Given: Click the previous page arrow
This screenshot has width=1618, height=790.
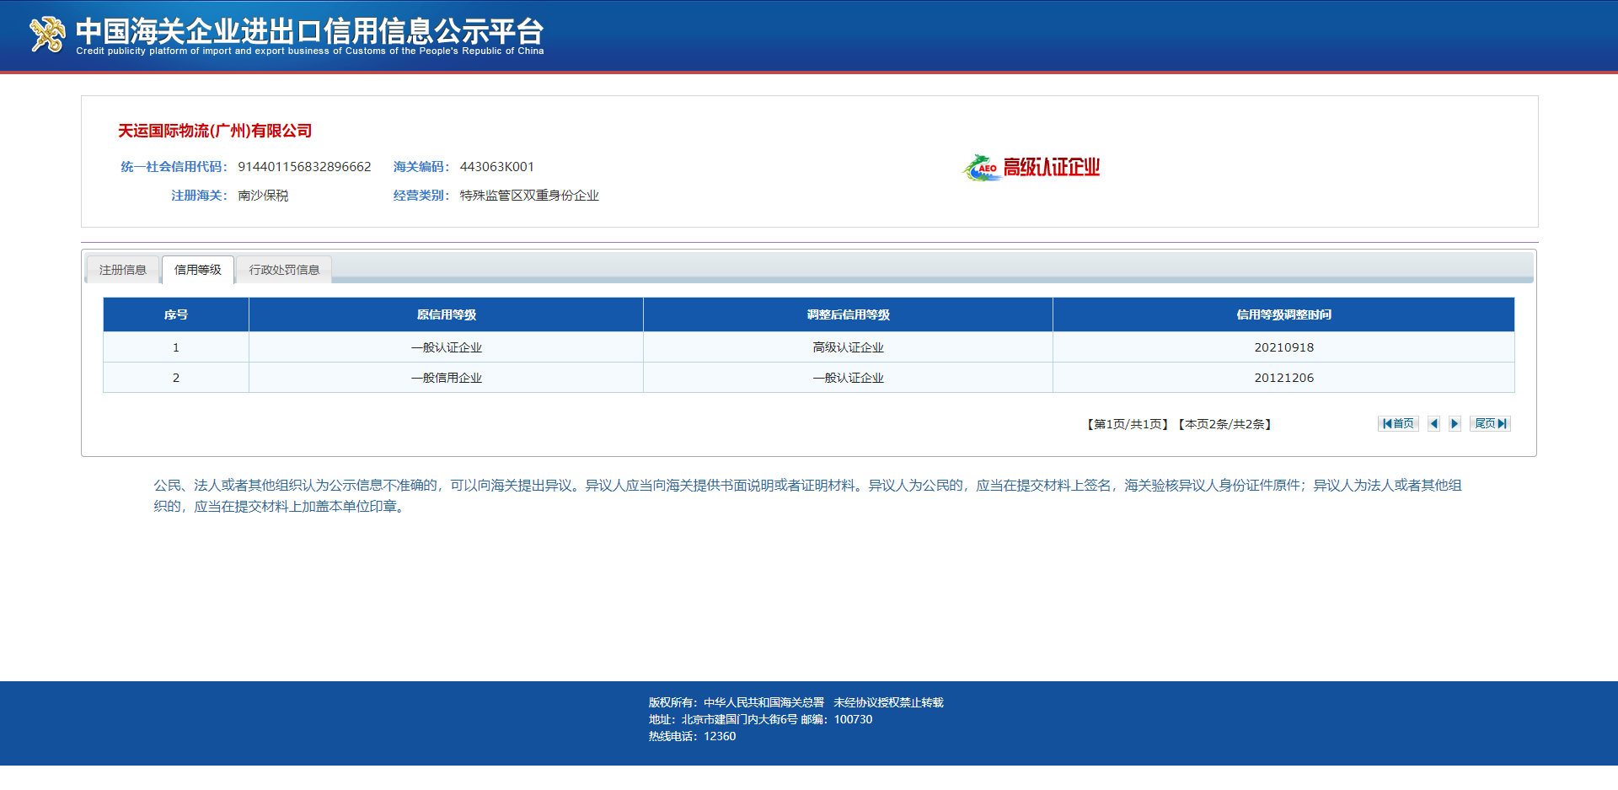Looking at the screenshot, I should point(1433,424).
